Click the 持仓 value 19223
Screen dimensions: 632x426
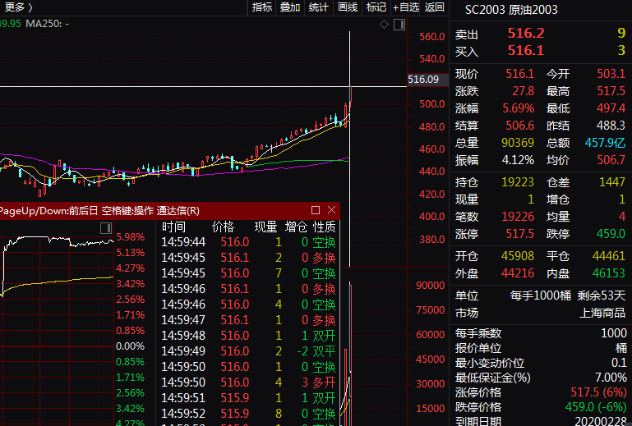click(518, 182)
